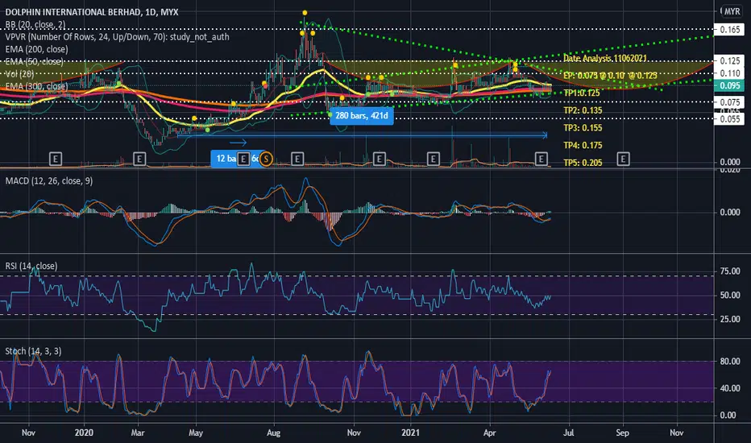This screenshot has height=443, width=751.
Task: Click the Apr date axis label
Action: 489,433
